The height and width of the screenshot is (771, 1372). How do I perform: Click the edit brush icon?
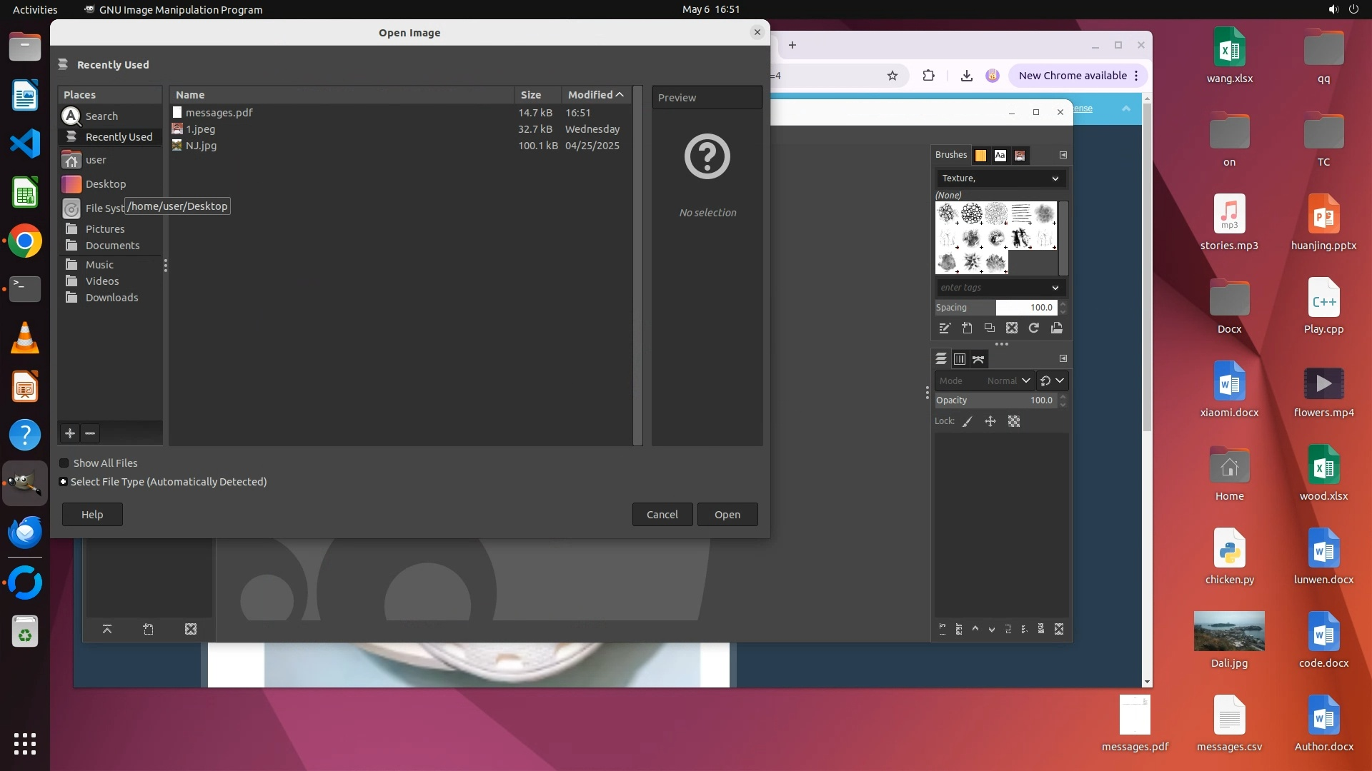(x=945, y=328)
